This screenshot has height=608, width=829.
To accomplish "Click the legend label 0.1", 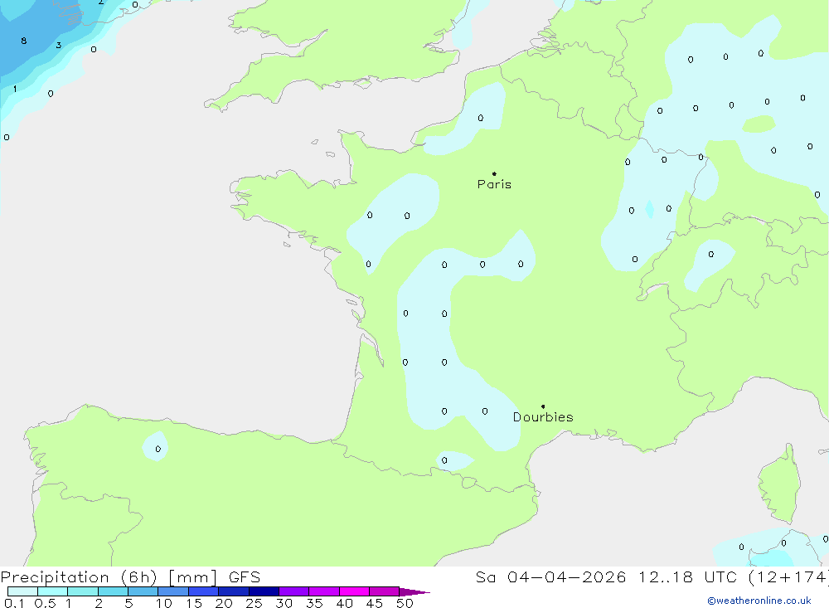I will (x=14, y=603).
